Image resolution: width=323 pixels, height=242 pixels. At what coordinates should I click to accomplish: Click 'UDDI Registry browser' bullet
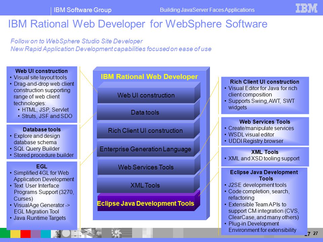click(256, 141)
